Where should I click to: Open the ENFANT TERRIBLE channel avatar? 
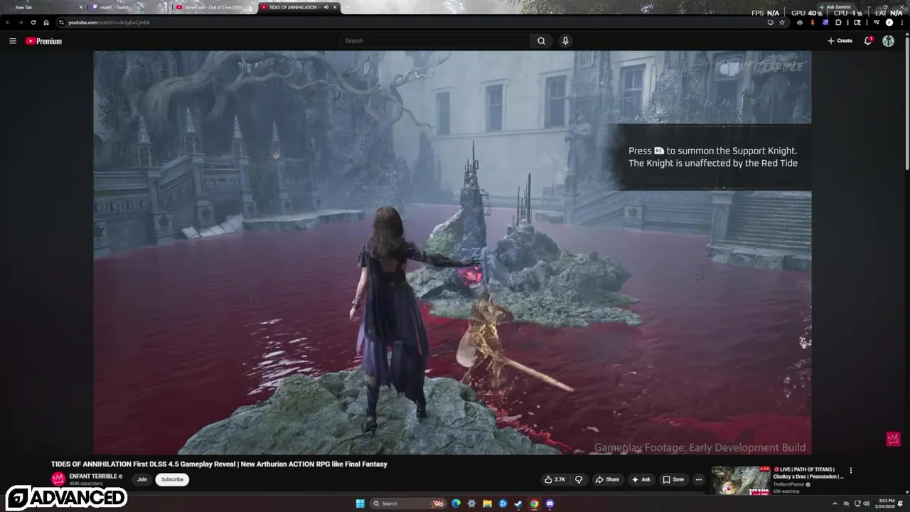point(58,479)
